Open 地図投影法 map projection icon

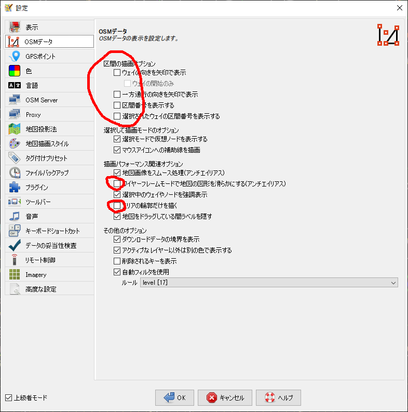(15, 129)
